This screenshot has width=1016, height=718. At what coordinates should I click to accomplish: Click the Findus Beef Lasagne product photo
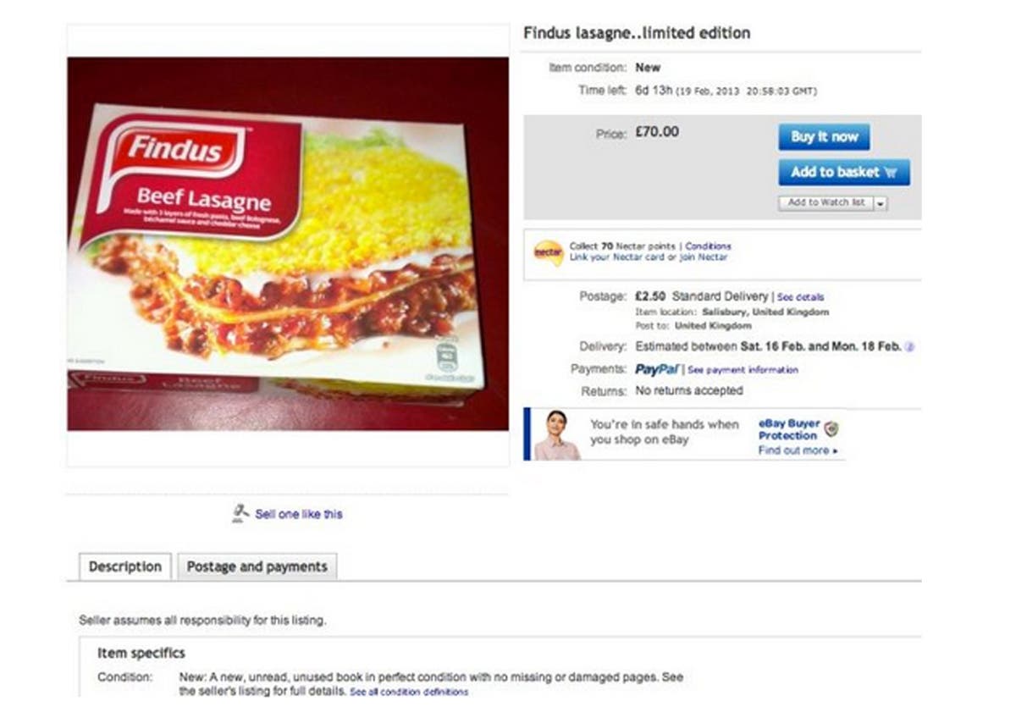click(x=279, y=246)
